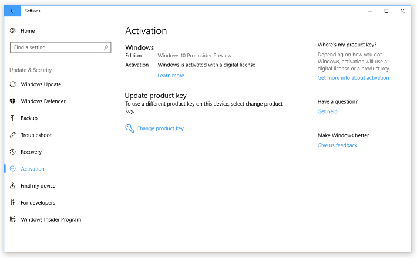Click the Backup upload arrow icon

[x=13, y=118]
